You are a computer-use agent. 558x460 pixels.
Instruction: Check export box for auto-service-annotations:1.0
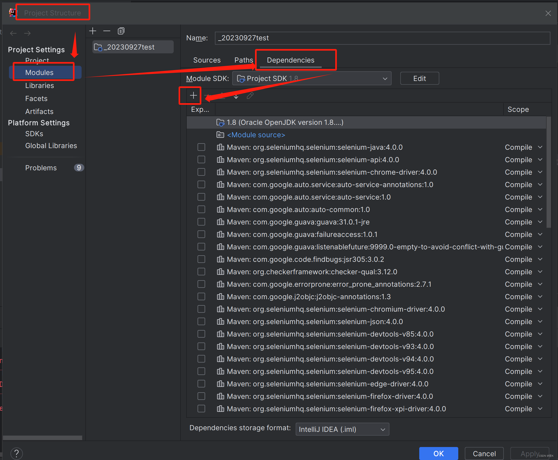(201, 184)
